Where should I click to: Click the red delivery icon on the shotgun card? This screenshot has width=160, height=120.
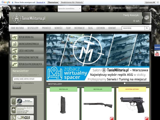point(112,118)
